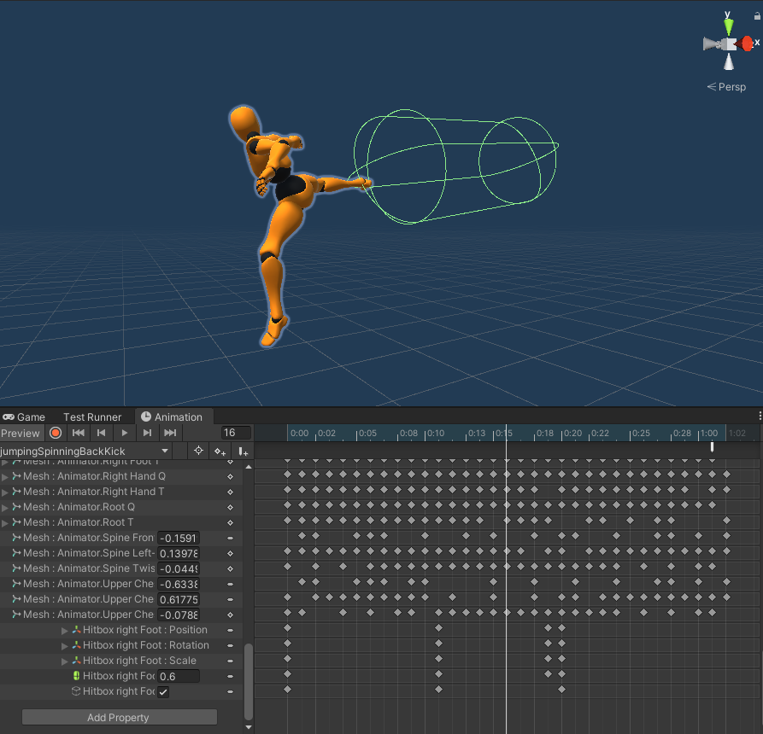Click key indicator for Hitbox Position row

(x=230, y=631)
